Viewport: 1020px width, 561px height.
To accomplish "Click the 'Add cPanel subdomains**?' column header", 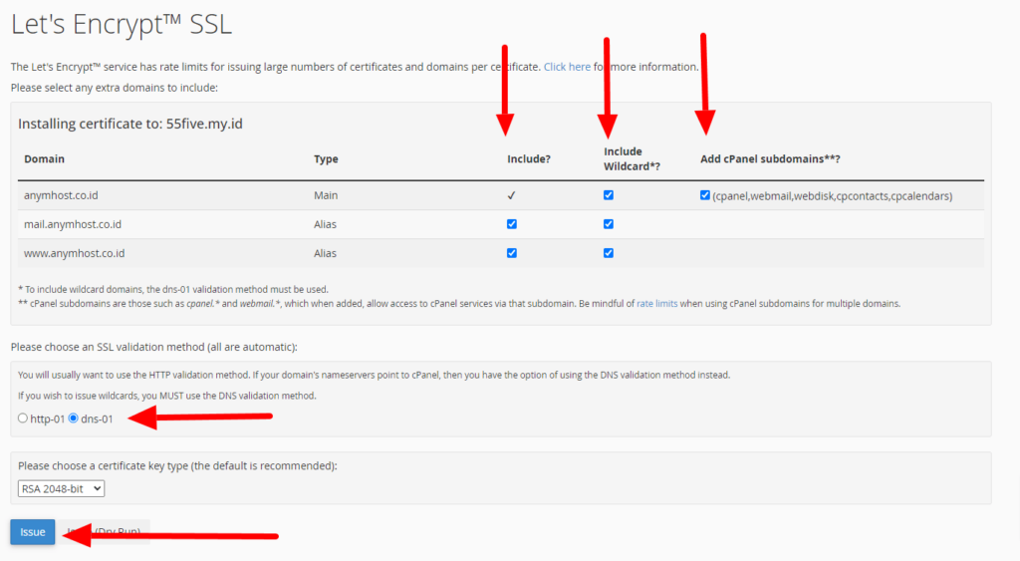I will click(x=770, y=159).
